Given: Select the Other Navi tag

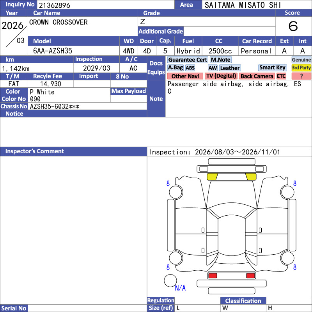Looking at the screenshot, I should coord(185,76).
